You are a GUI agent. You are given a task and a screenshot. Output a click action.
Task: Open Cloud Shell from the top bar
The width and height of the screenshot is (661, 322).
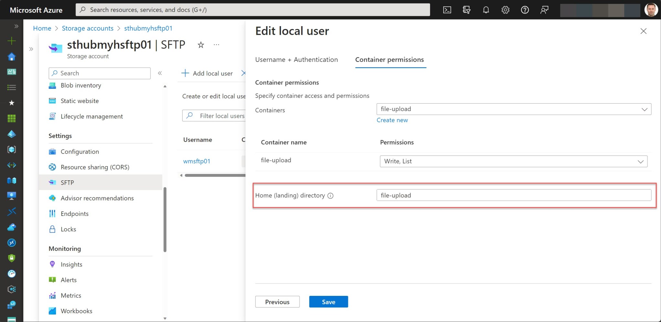[x=447, y=10]
